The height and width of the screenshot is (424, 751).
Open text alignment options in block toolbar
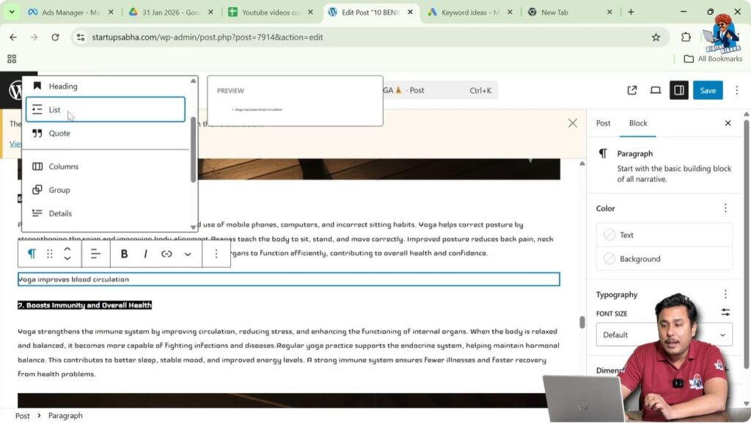pos(96,253)
